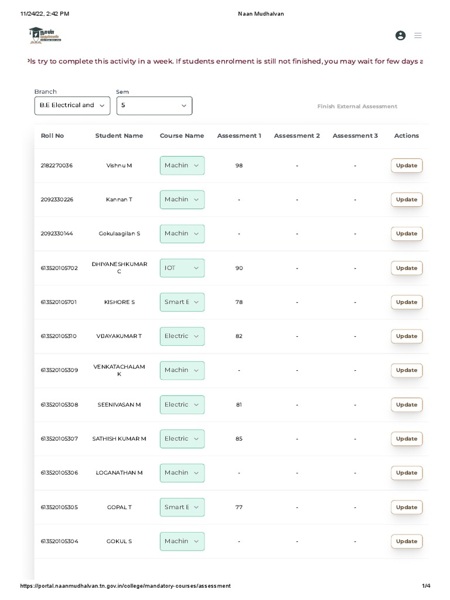The height and width of the screenshot is (600, 450).
Task: Click Update for Kannan T
Action: (x=406, y=200)
